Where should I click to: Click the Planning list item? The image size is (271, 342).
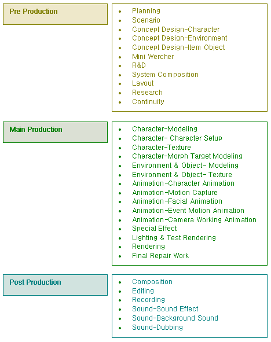146,11
